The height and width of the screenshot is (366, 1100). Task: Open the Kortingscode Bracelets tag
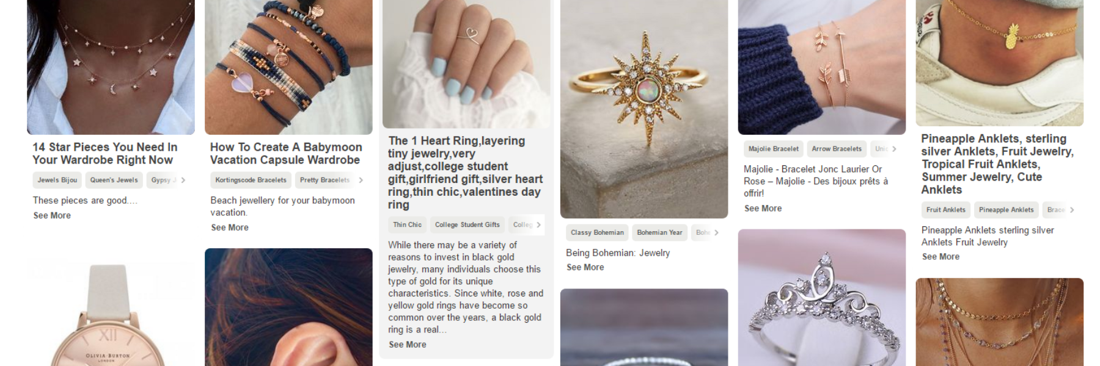251,180
